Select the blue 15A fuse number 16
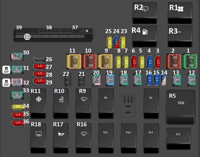 [149, 80]
